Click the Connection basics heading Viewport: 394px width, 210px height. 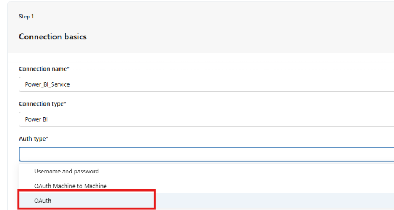(53, 37)
